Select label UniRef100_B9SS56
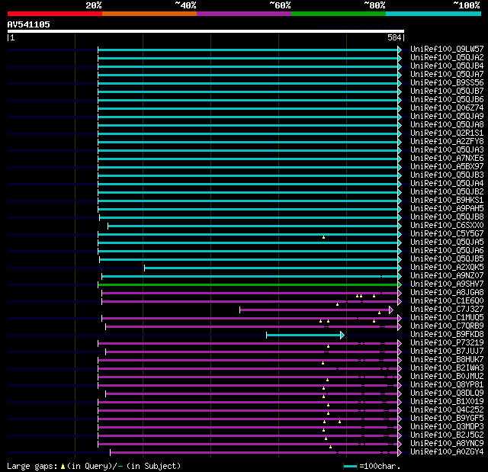488x472 pixels. 447,83
